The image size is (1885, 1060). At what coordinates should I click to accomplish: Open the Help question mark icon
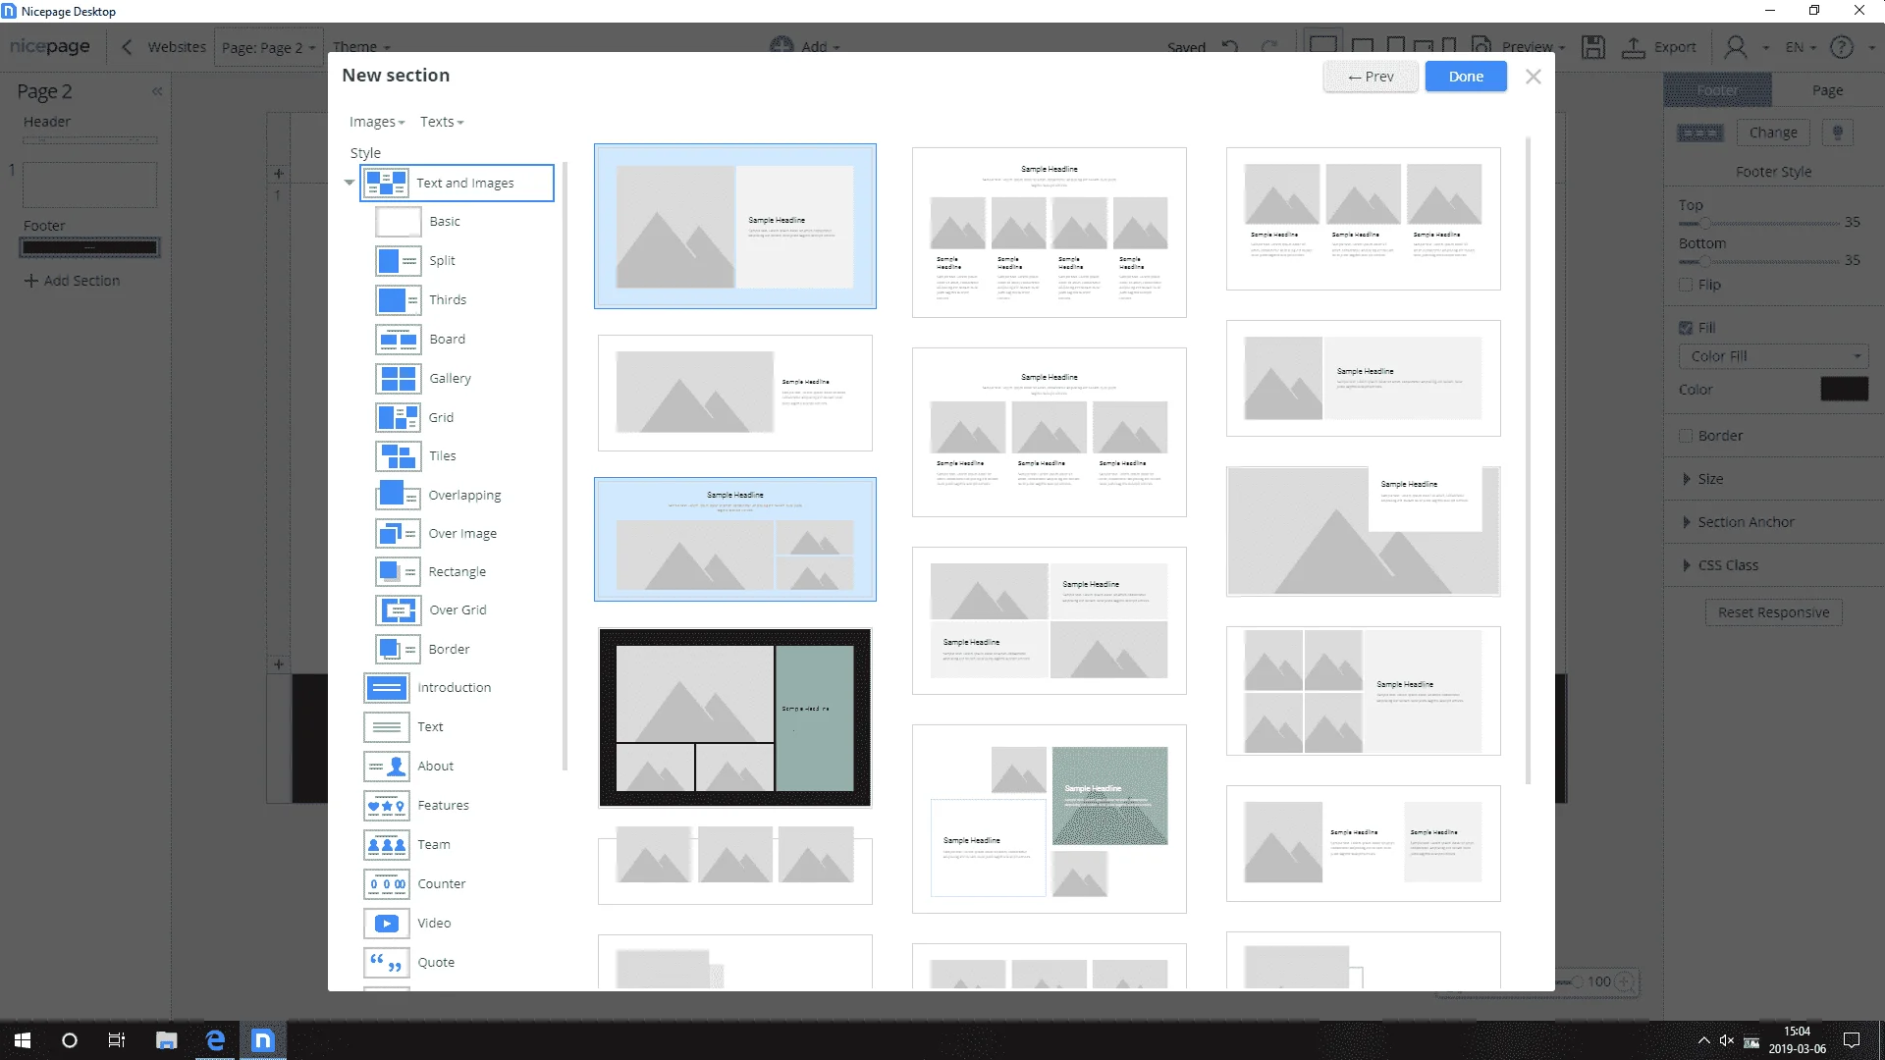coord(1842,47)
